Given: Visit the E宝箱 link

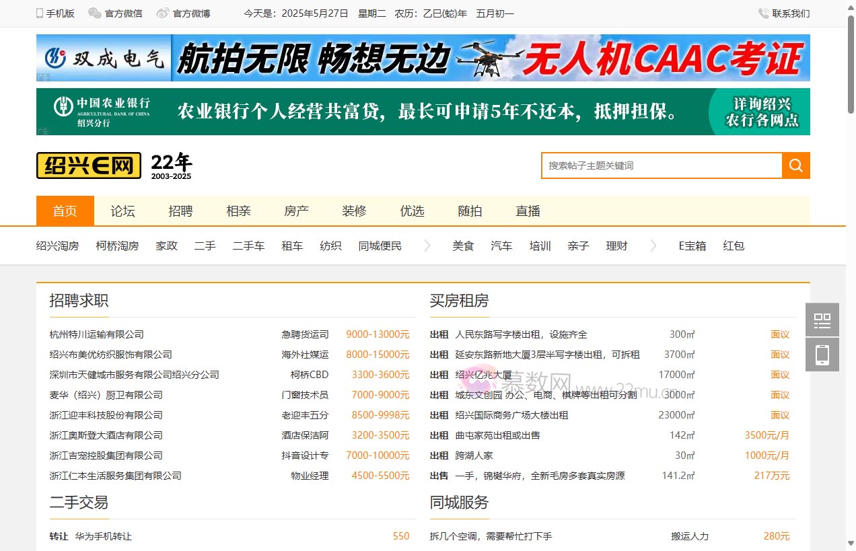Looking at the screenshot, I should (692, 246).
